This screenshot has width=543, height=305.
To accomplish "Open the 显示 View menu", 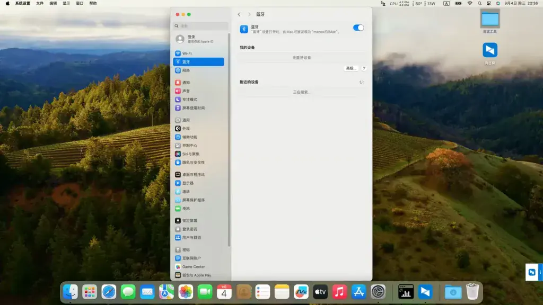I will [x=66, y=4].
